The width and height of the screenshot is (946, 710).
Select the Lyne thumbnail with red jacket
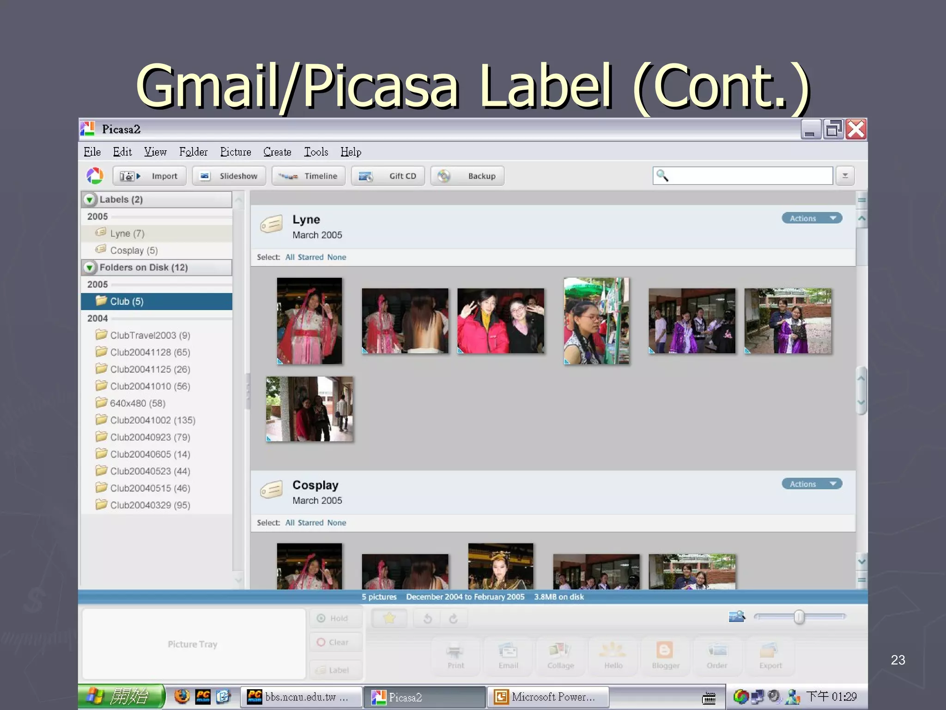coord(501,321)
